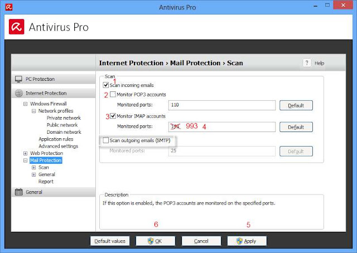
Task: Select Application rules item
Action: [x=56, y=139]
